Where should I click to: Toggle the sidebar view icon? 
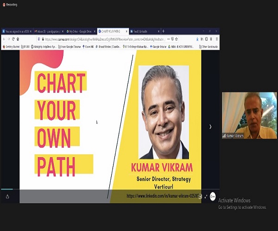(207, 39)
